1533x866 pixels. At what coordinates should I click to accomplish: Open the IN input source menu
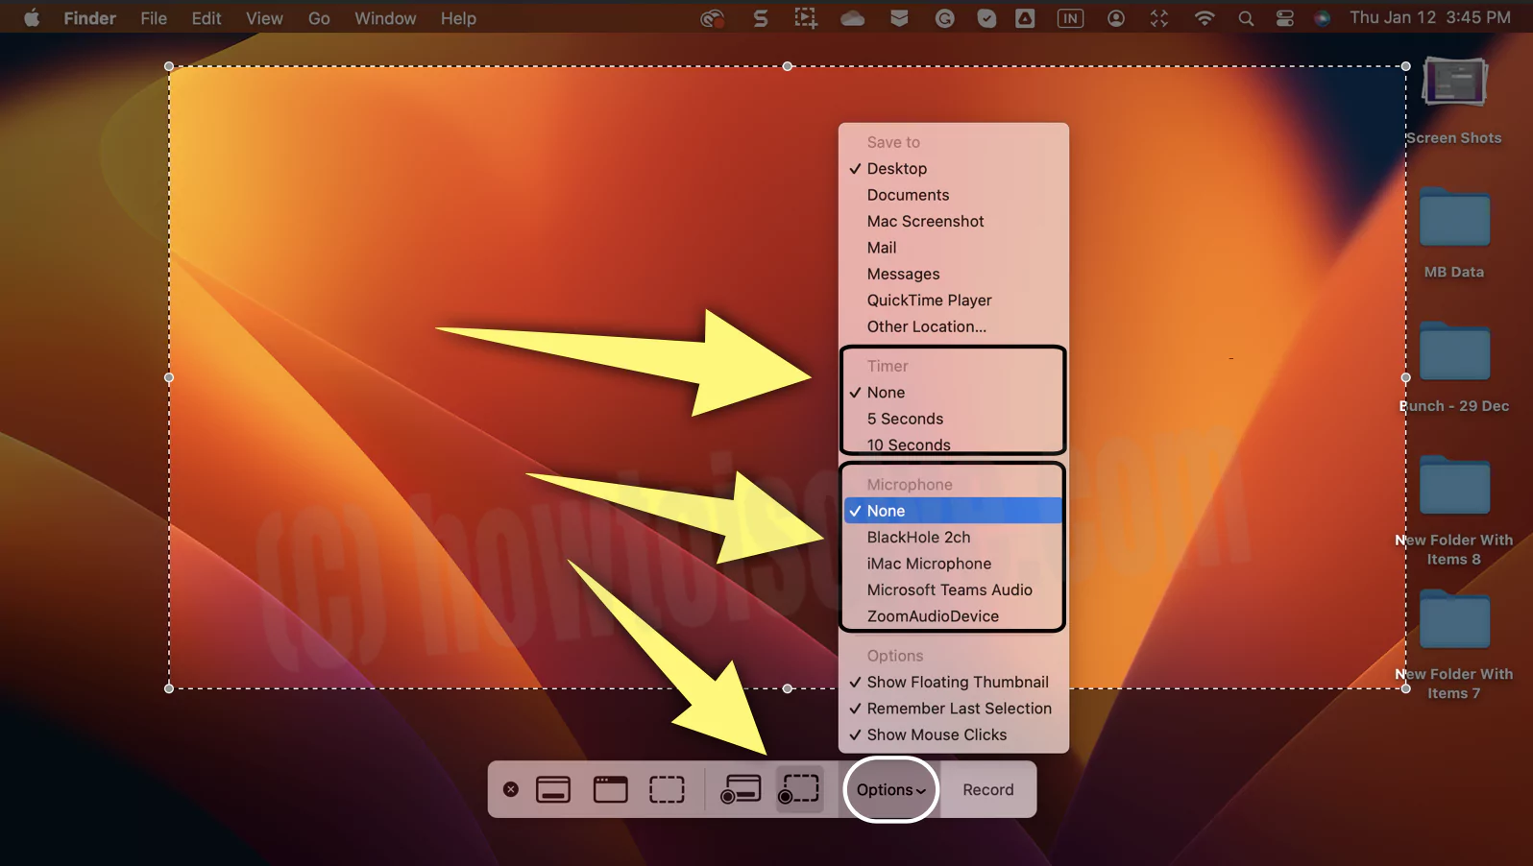point(1070,18)
